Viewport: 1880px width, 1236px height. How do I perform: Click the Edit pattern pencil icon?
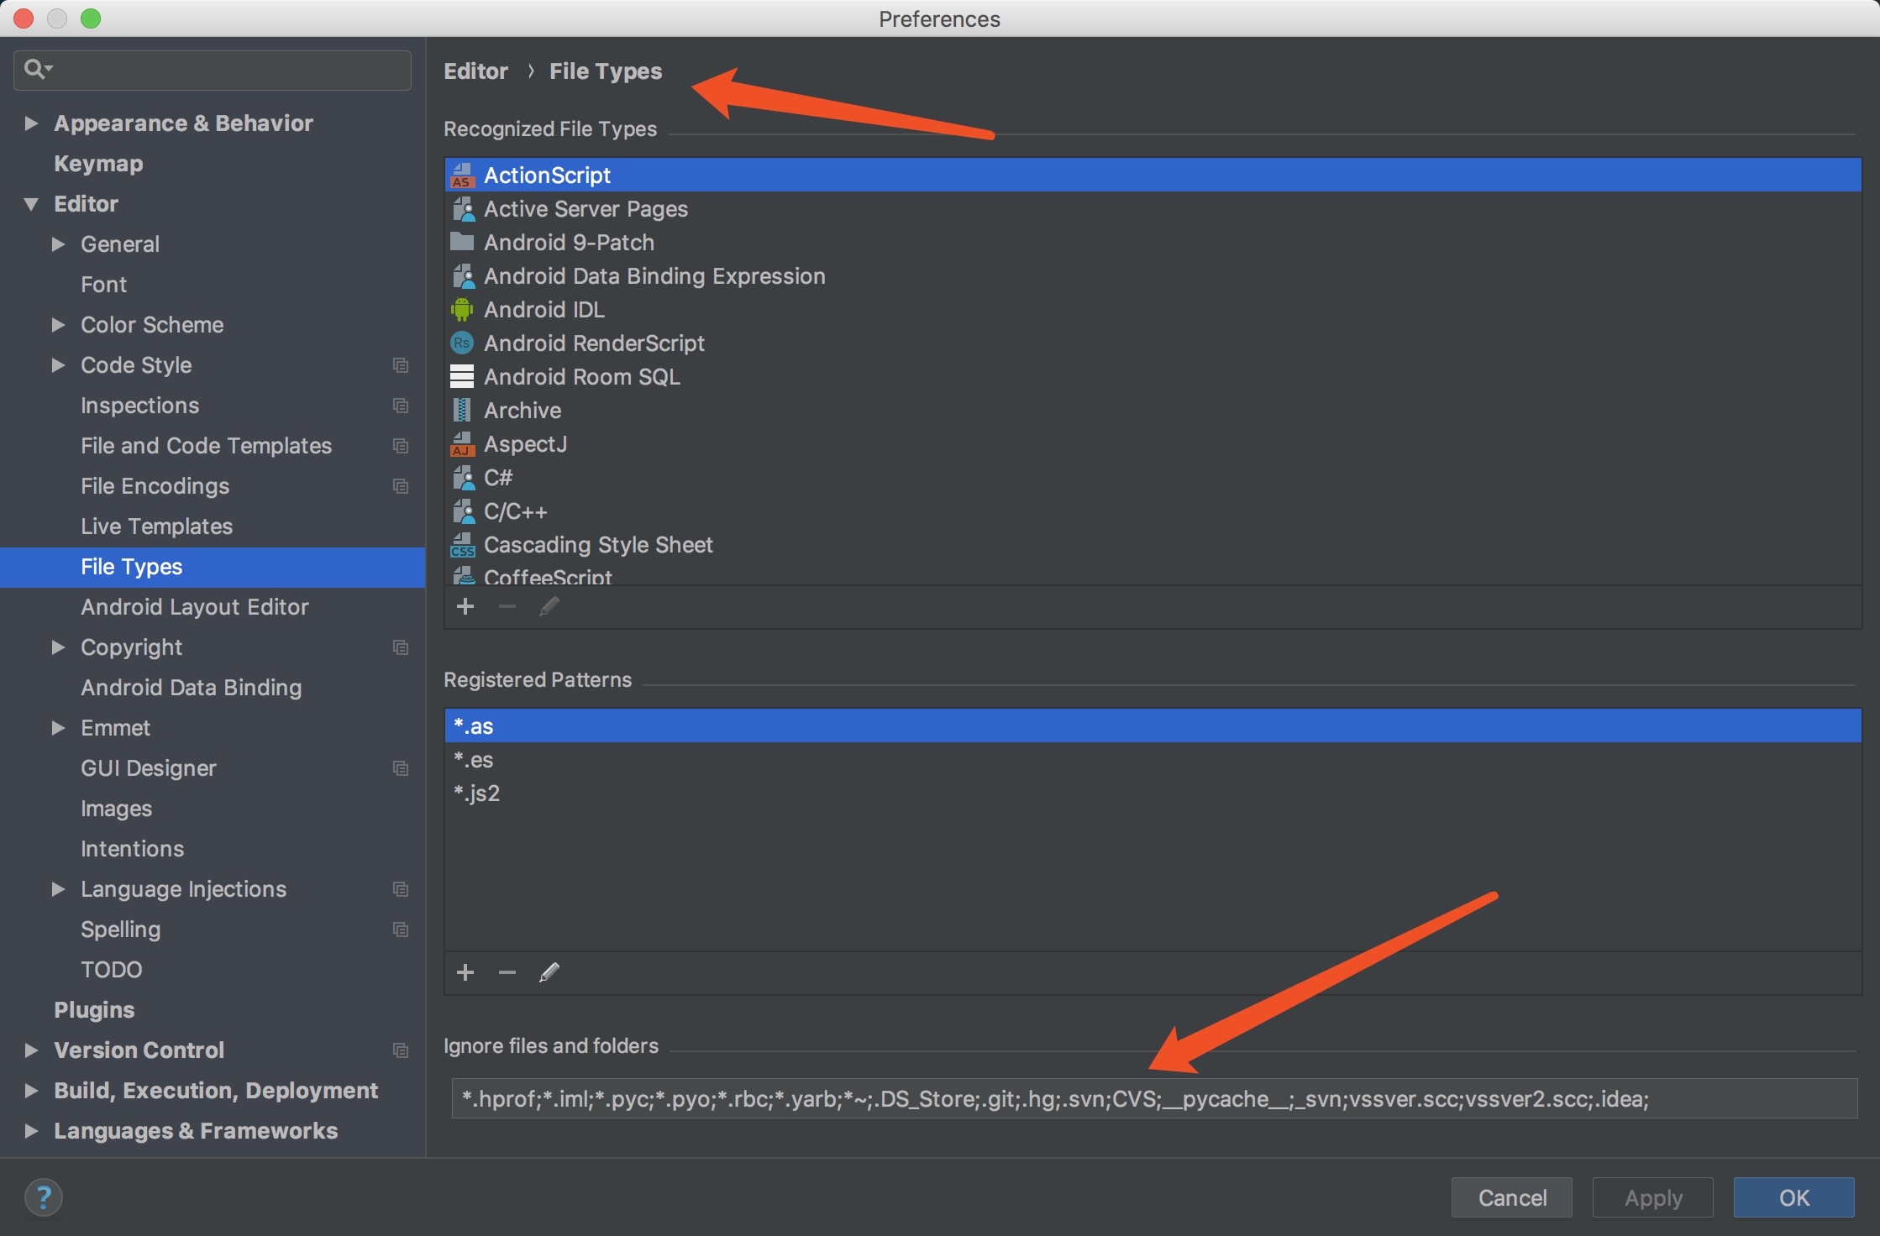click(x=548, y=974)
